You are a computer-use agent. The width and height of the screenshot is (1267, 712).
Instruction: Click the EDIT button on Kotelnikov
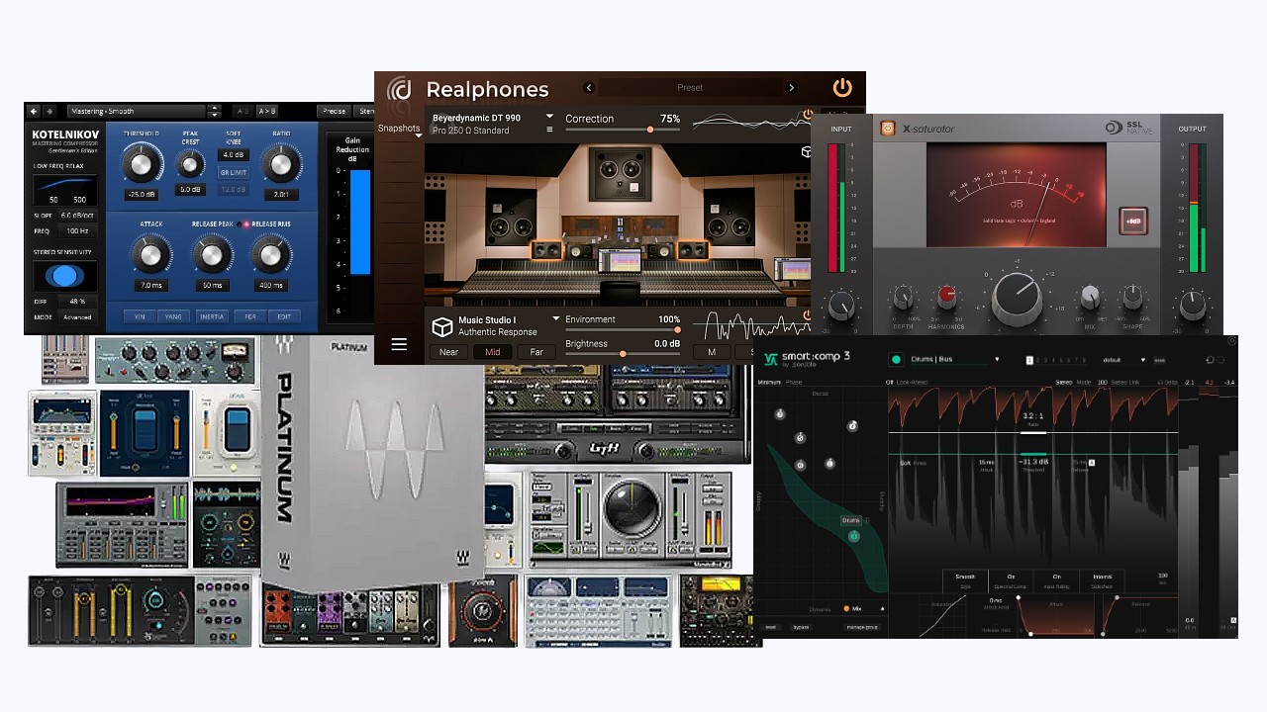point(285,316)
